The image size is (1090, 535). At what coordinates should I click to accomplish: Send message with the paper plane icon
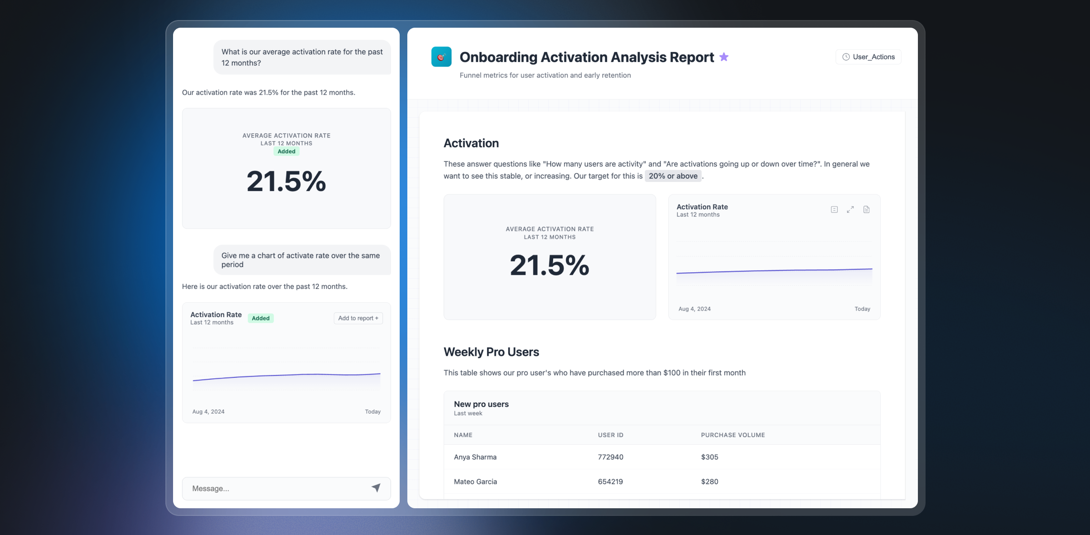coord(376,488)
